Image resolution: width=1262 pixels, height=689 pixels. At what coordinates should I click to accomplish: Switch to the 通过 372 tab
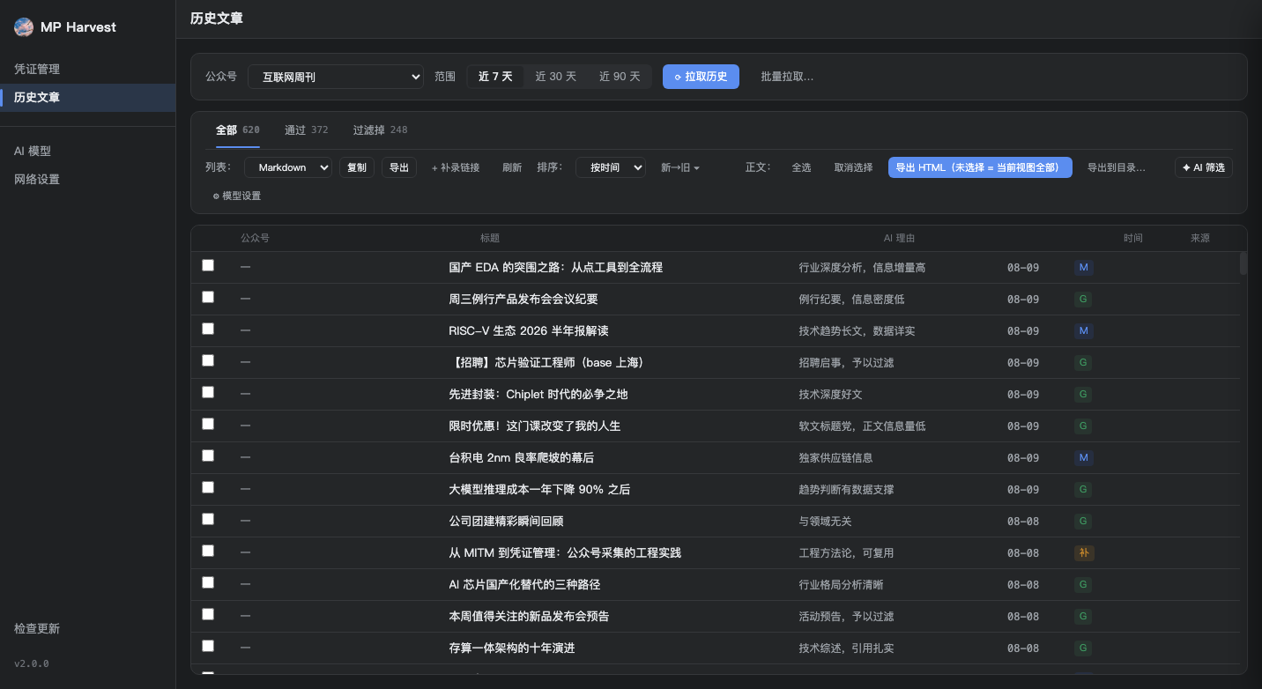pos(307,130)
